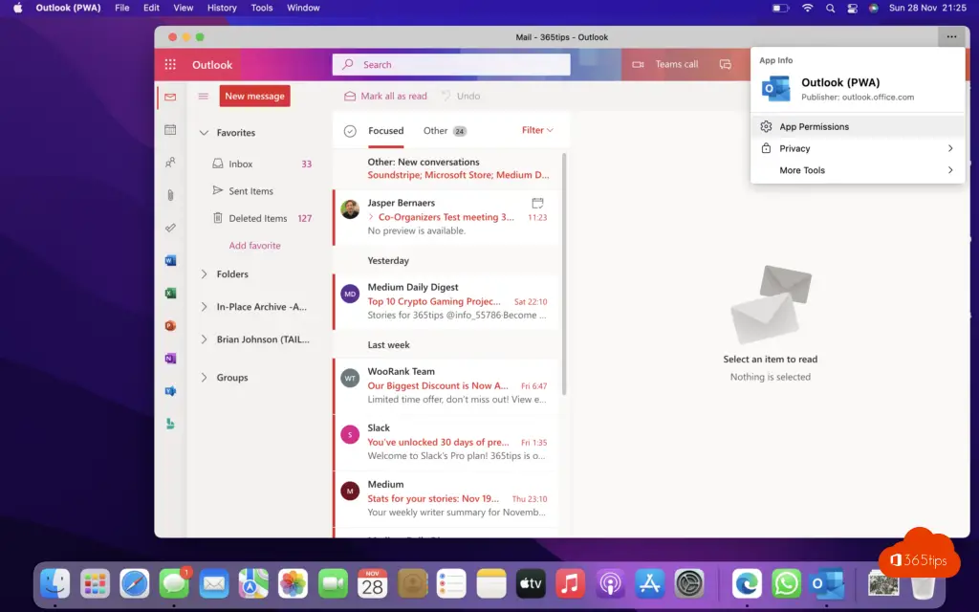Collapse the Favorites section
Screen dimensions: 979x612
click(204, 132)
